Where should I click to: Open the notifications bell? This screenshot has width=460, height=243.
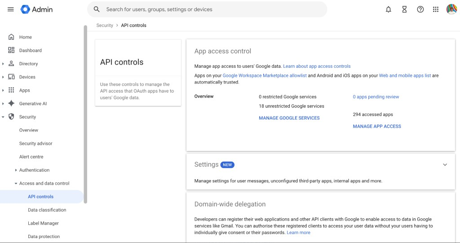(389, 9)
